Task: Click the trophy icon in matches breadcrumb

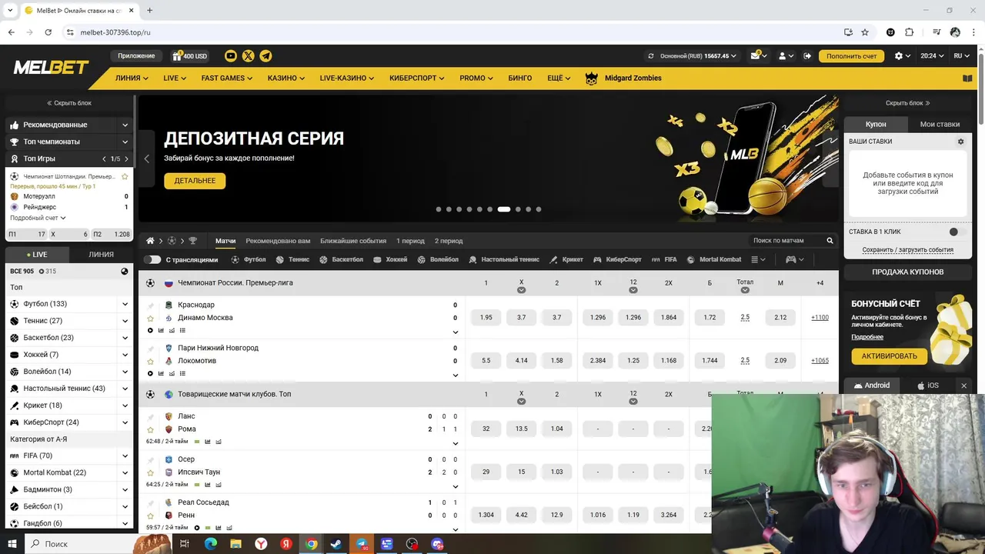Action: [x=193, y=241]
